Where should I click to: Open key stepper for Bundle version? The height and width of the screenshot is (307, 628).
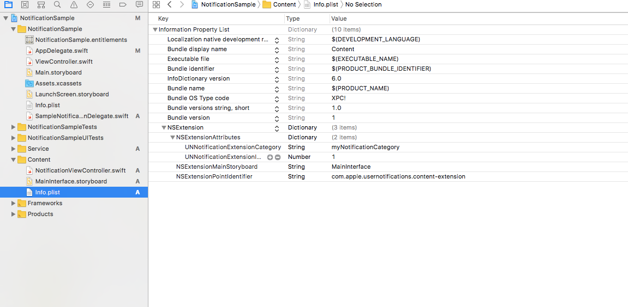(x=277, y=118)
